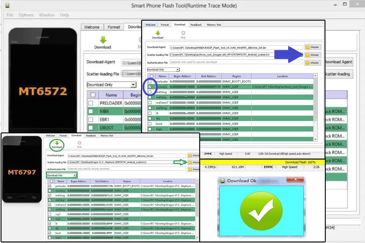Click scroll-down arrow of MT6797 partition table
365x243 pixels.
coord(197,237)
